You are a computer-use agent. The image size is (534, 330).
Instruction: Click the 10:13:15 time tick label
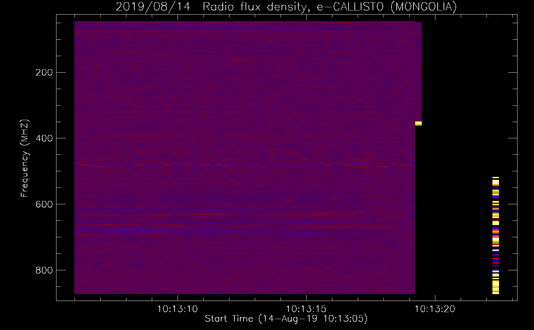coord(306,309)
